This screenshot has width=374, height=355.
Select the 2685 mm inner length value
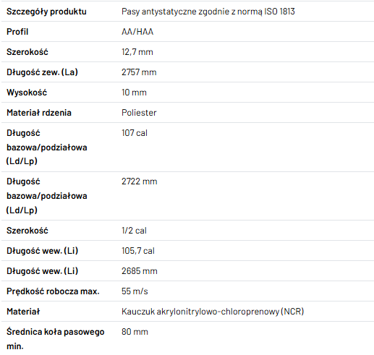tap(140, 271)
